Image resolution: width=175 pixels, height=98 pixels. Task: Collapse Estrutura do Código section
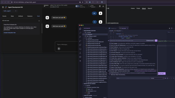(x=83, y=84)
